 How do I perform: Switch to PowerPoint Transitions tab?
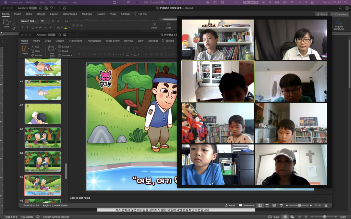tap(75, 41)
